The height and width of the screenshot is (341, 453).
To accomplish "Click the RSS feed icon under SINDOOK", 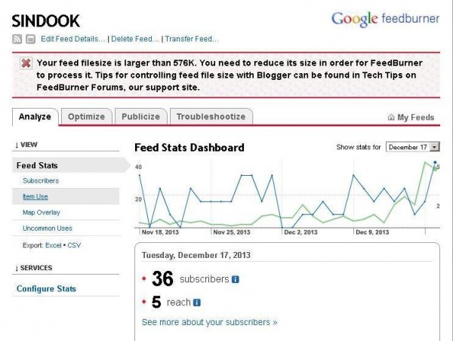I will click(17, 38).
